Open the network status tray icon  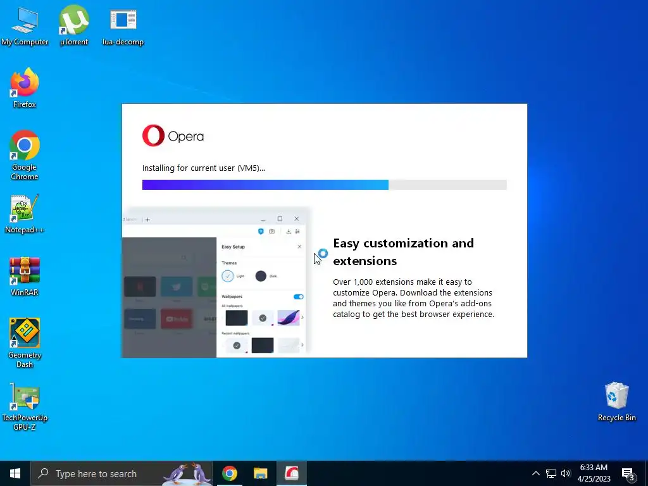pyautogui.click(x=551, y=473)
